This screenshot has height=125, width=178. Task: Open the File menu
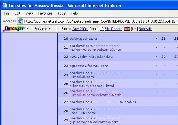[7, 13]
